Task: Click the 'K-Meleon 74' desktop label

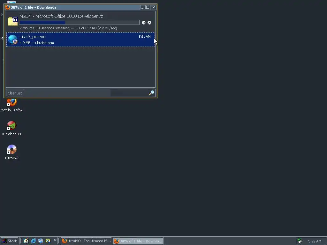Action: 12,134
